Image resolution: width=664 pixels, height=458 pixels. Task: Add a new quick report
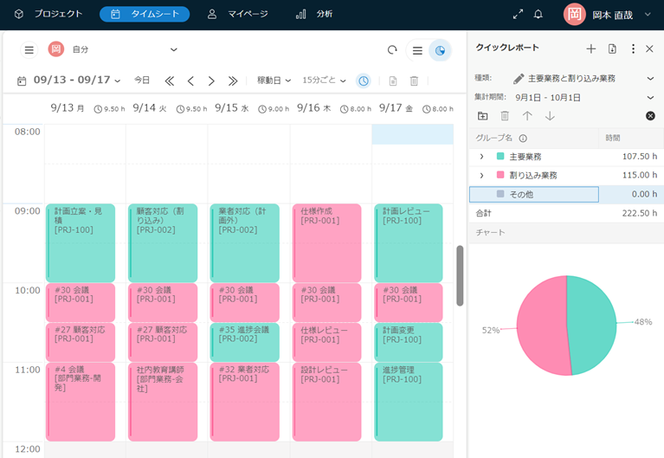click(x=590, y=48)
